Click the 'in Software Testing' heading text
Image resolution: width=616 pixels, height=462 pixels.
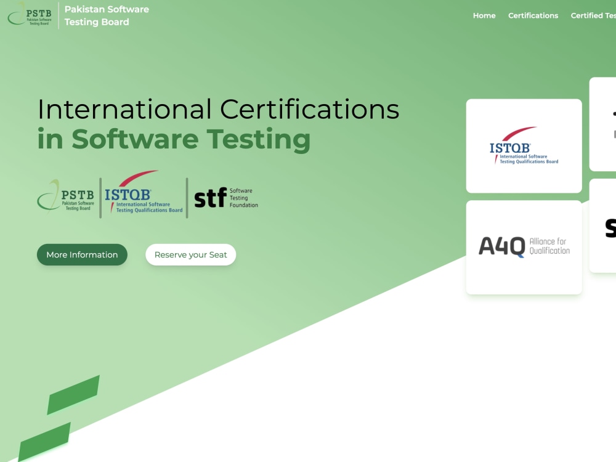coord(174,139)
